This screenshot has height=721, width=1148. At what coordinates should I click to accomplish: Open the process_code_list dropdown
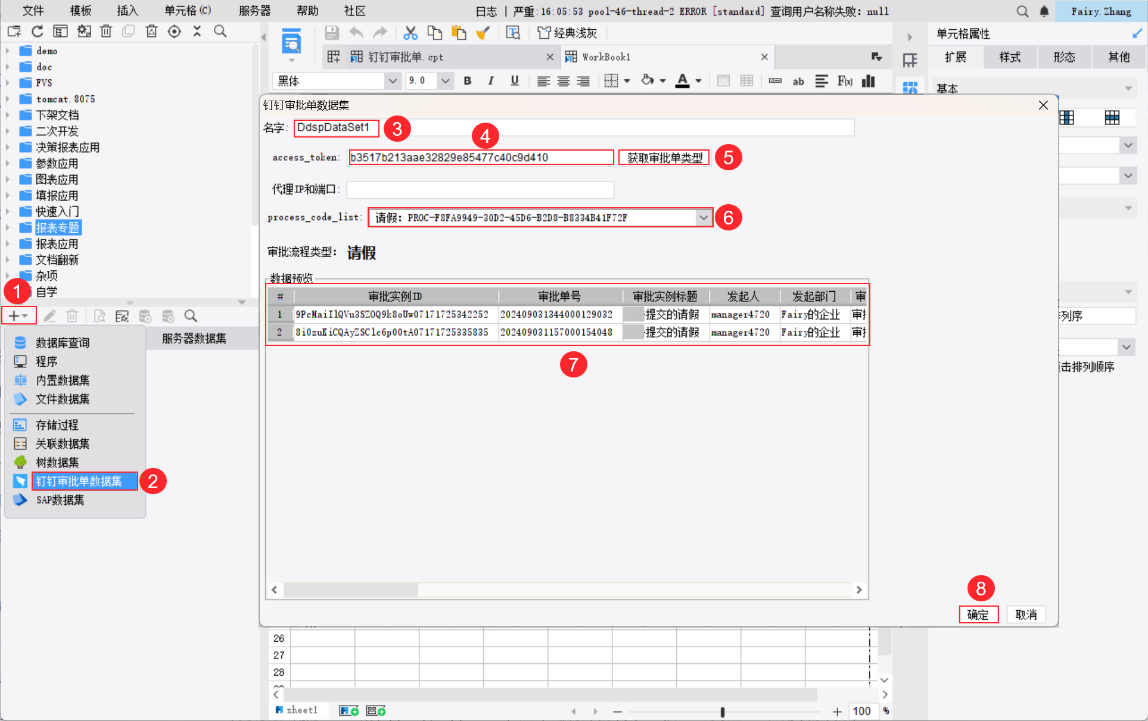coord(704,217)
